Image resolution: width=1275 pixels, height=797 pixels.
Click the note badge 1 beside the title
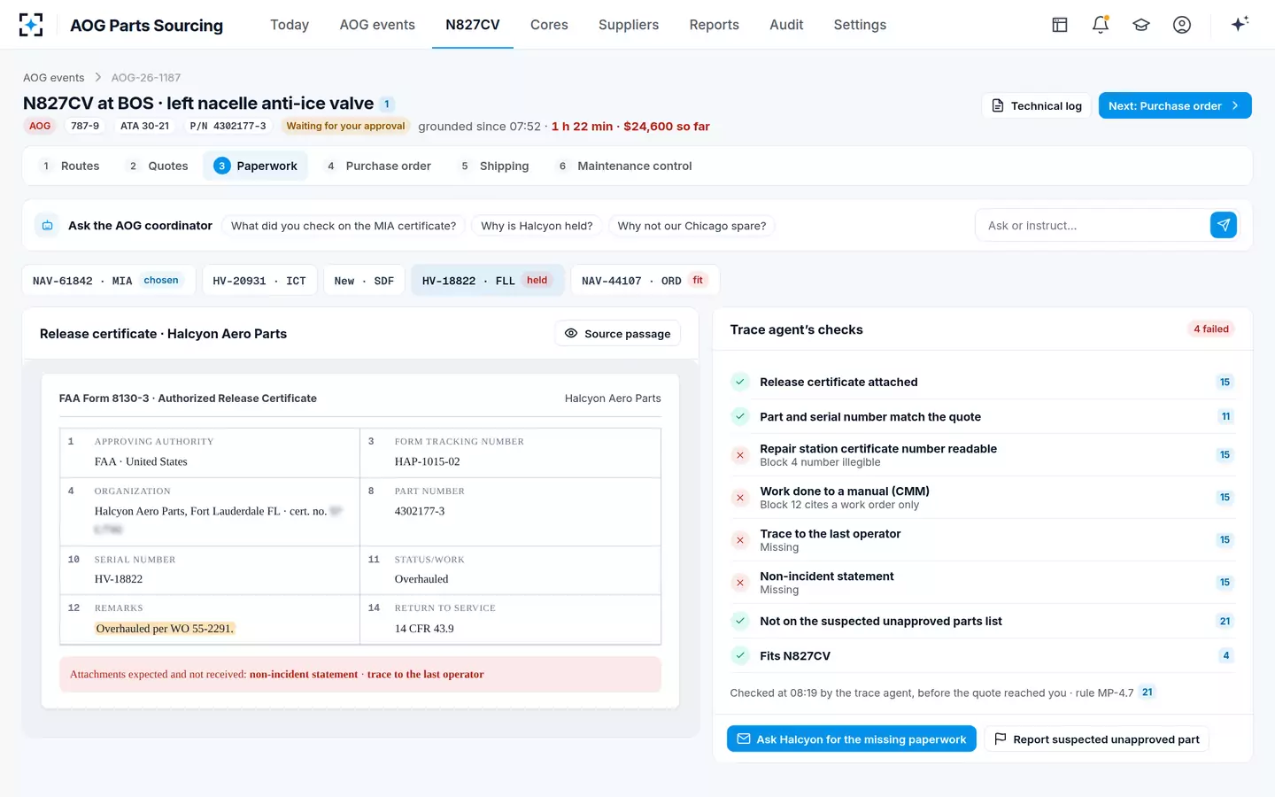[x=387, y=104]
